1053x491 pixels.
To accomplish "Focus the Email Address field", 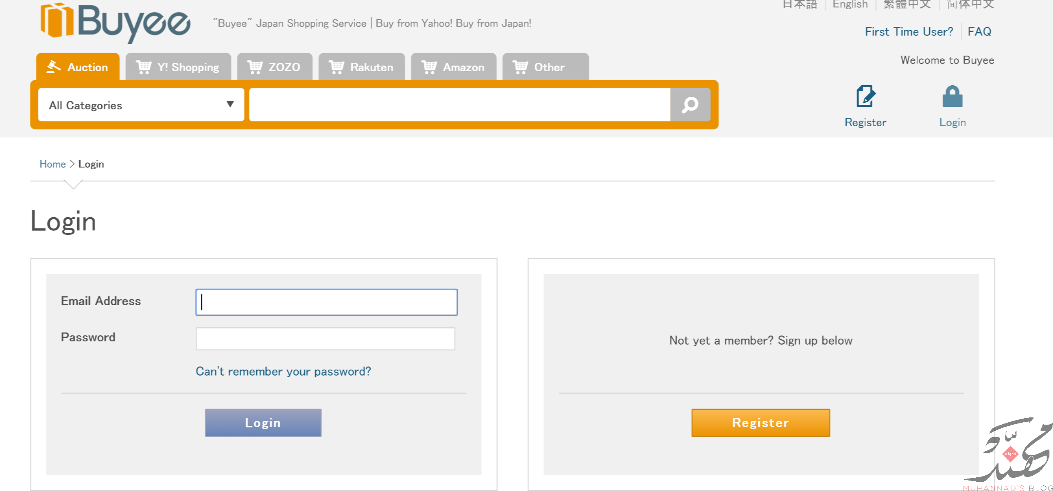I will [x=326, y=302].
